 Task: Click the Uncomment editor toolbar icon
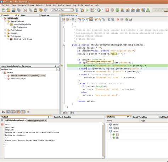pyautogui.click(x=130, y=19)
